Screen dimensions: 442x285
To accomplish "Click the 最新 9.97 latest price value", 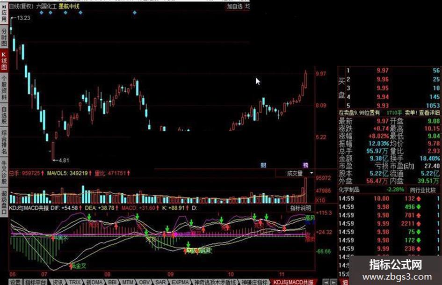I will click(383, 121).
